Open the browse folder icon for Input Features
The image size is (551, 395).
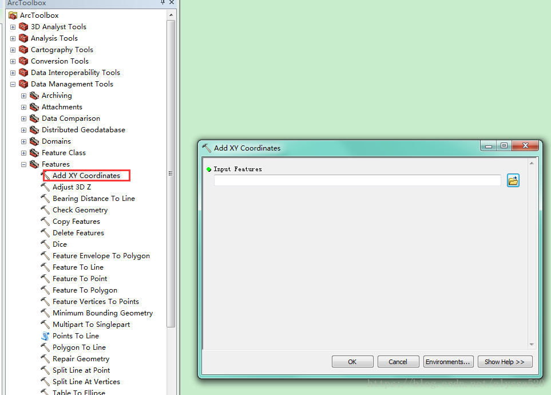513,180
